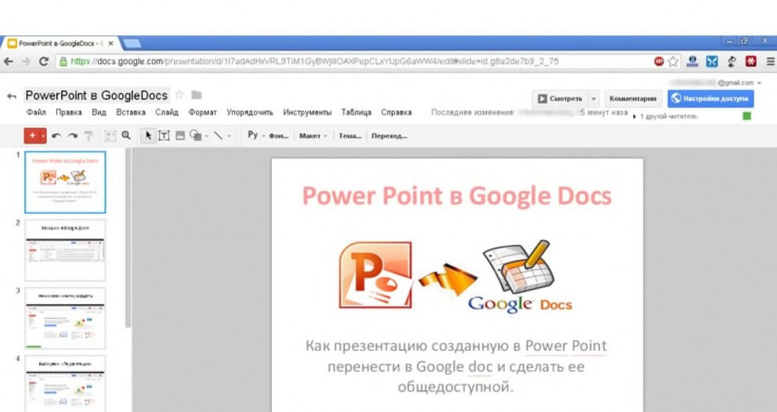777x412 pixels.
Task: Click the red add new slide button
Action: 32,136
